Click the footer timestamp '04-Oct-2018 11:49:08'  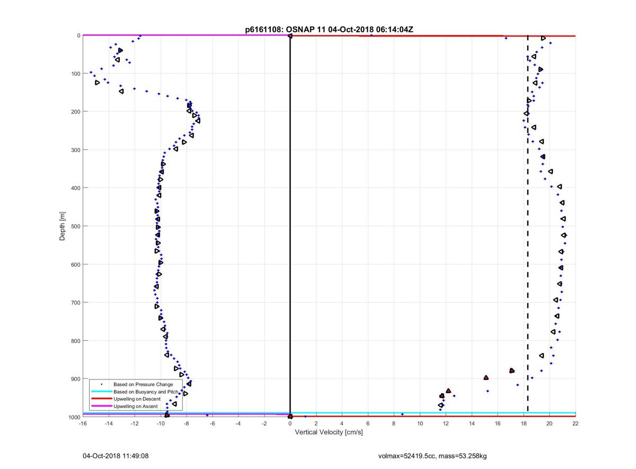click(116, 456)
